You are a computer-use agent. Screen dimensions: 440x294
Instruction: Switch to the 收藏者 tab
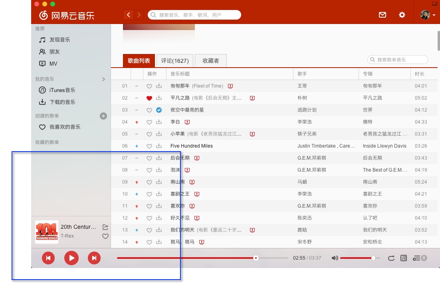click(x=211, y=61)
